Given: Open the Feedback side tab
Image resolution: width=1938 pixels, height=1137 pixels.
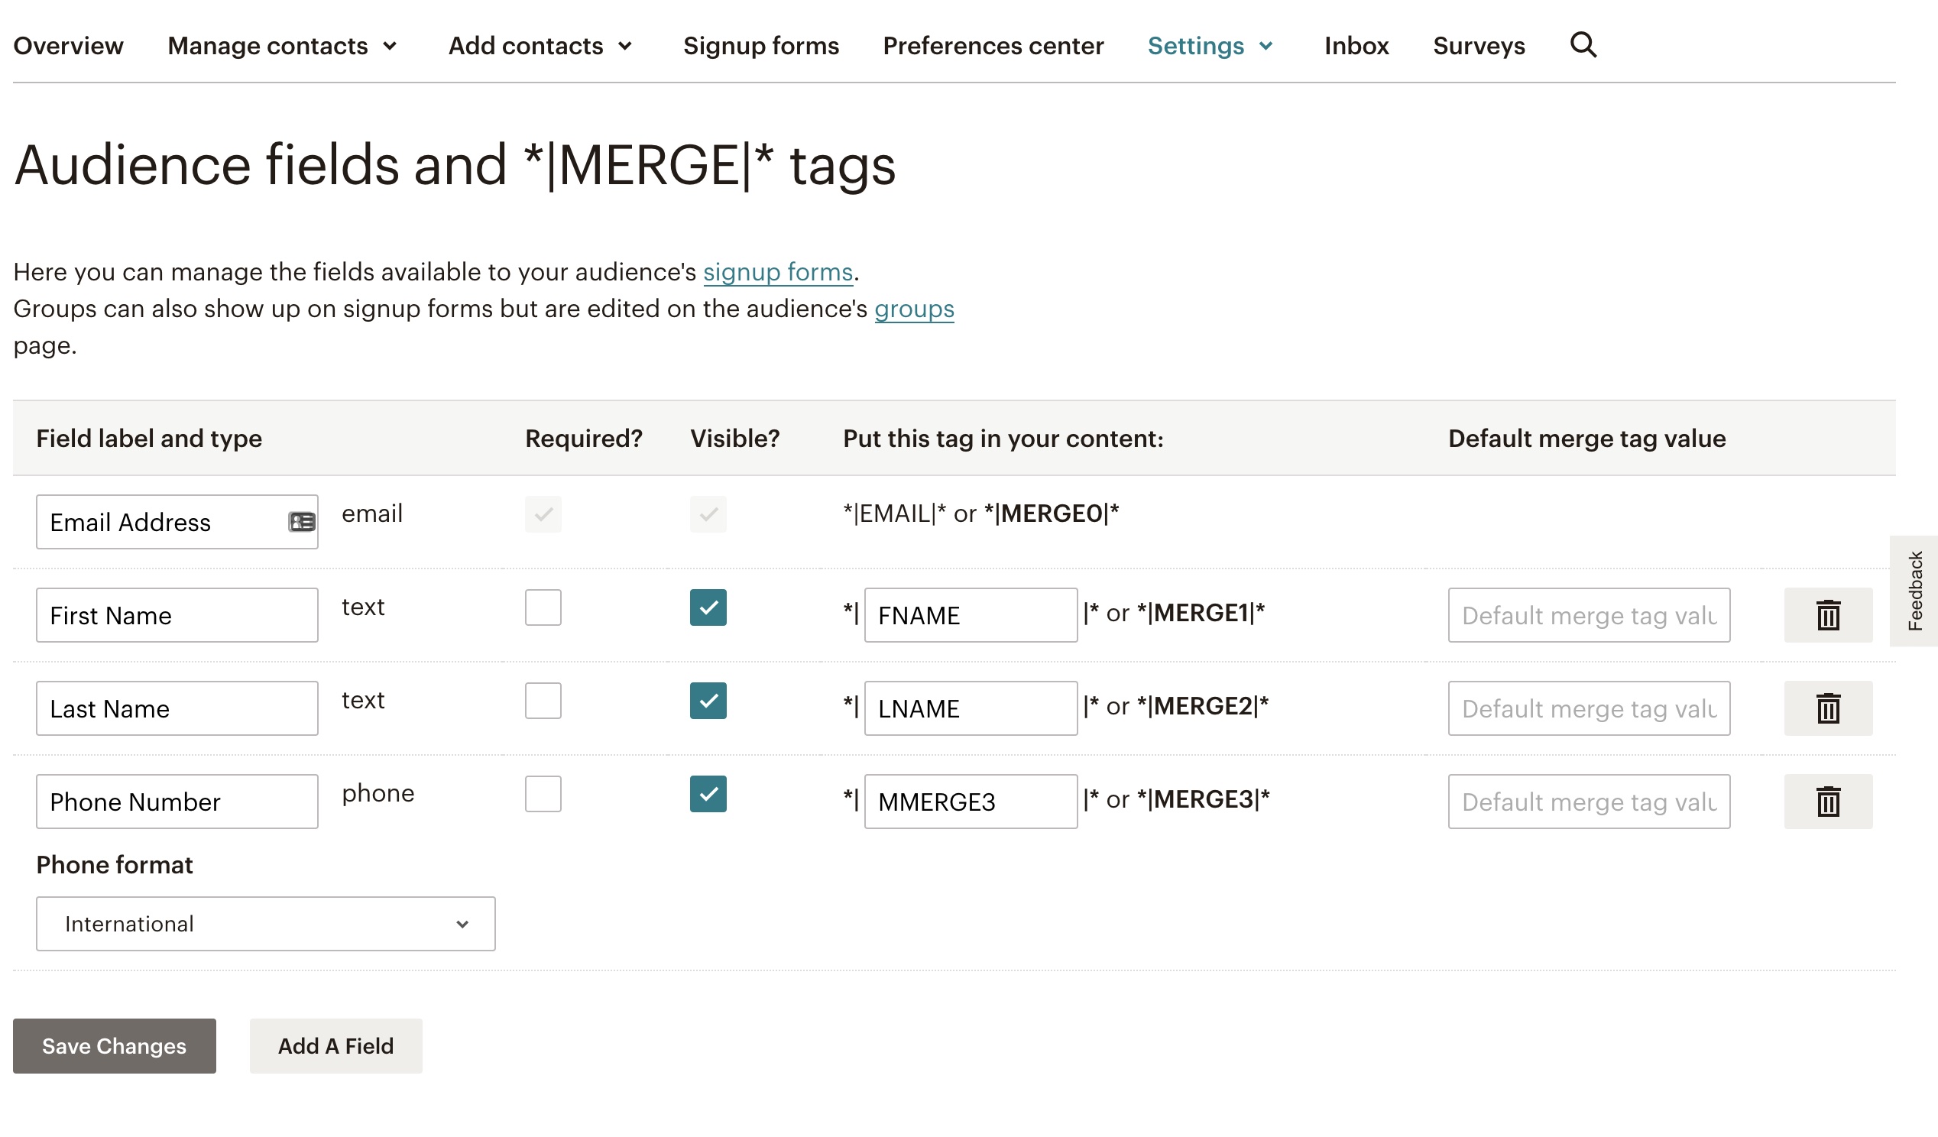Looking at the screenshot, I should [x=1914, y=591].
